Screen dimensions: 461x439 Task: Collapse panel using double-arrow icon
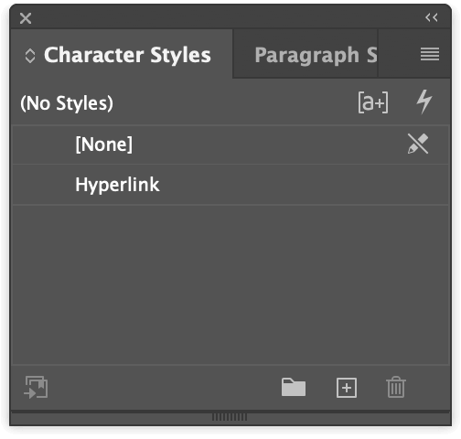click(432, 17)
